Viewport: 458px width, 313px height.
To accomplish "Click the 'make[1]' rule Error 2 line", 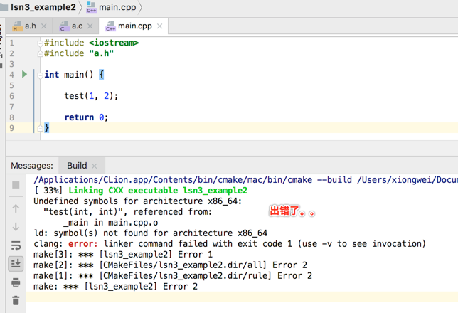I will (x=173, y=275).
